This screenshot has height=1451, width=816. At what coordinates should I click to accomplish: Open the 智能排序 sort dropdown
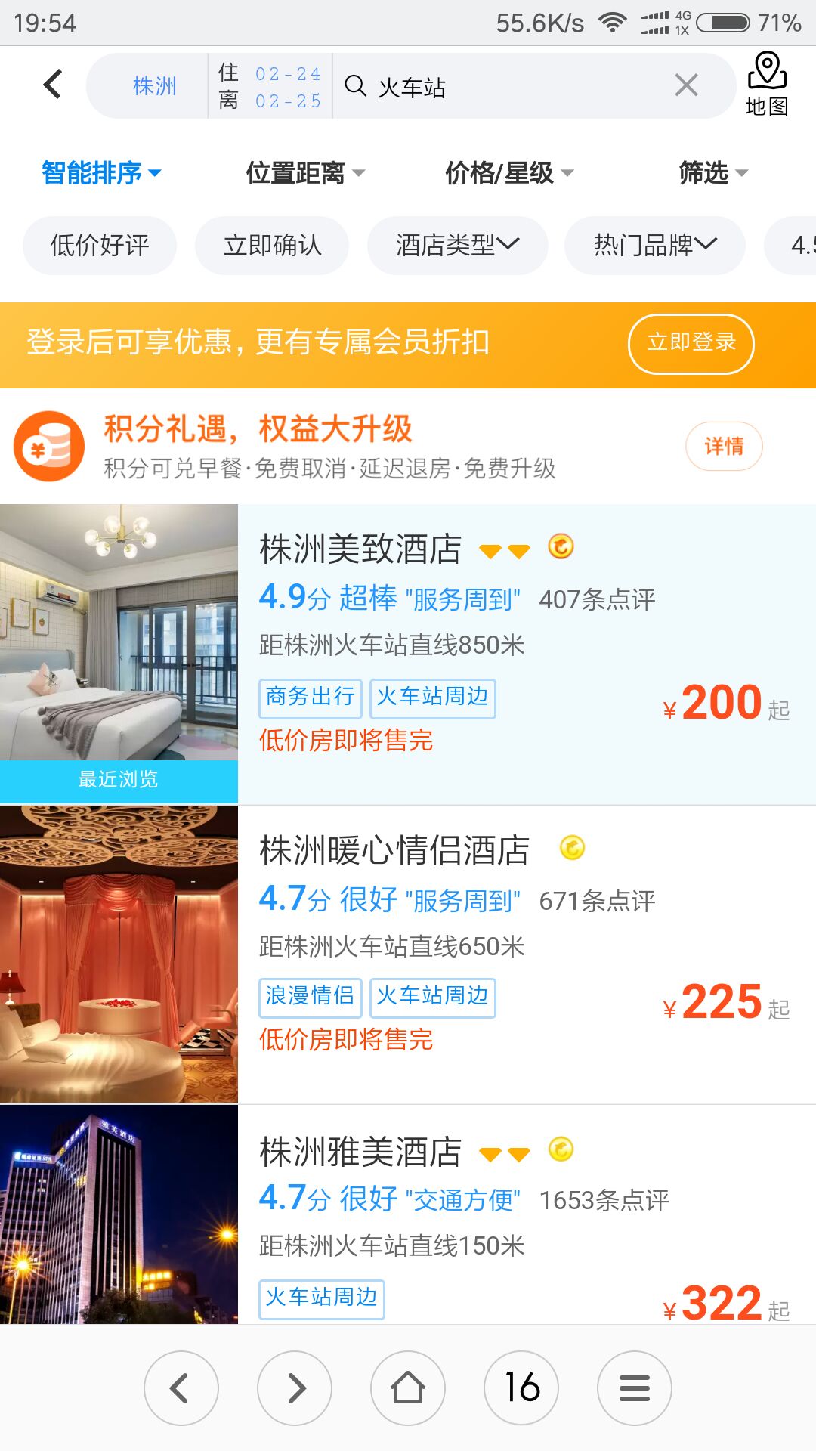[x=101, y=173]
